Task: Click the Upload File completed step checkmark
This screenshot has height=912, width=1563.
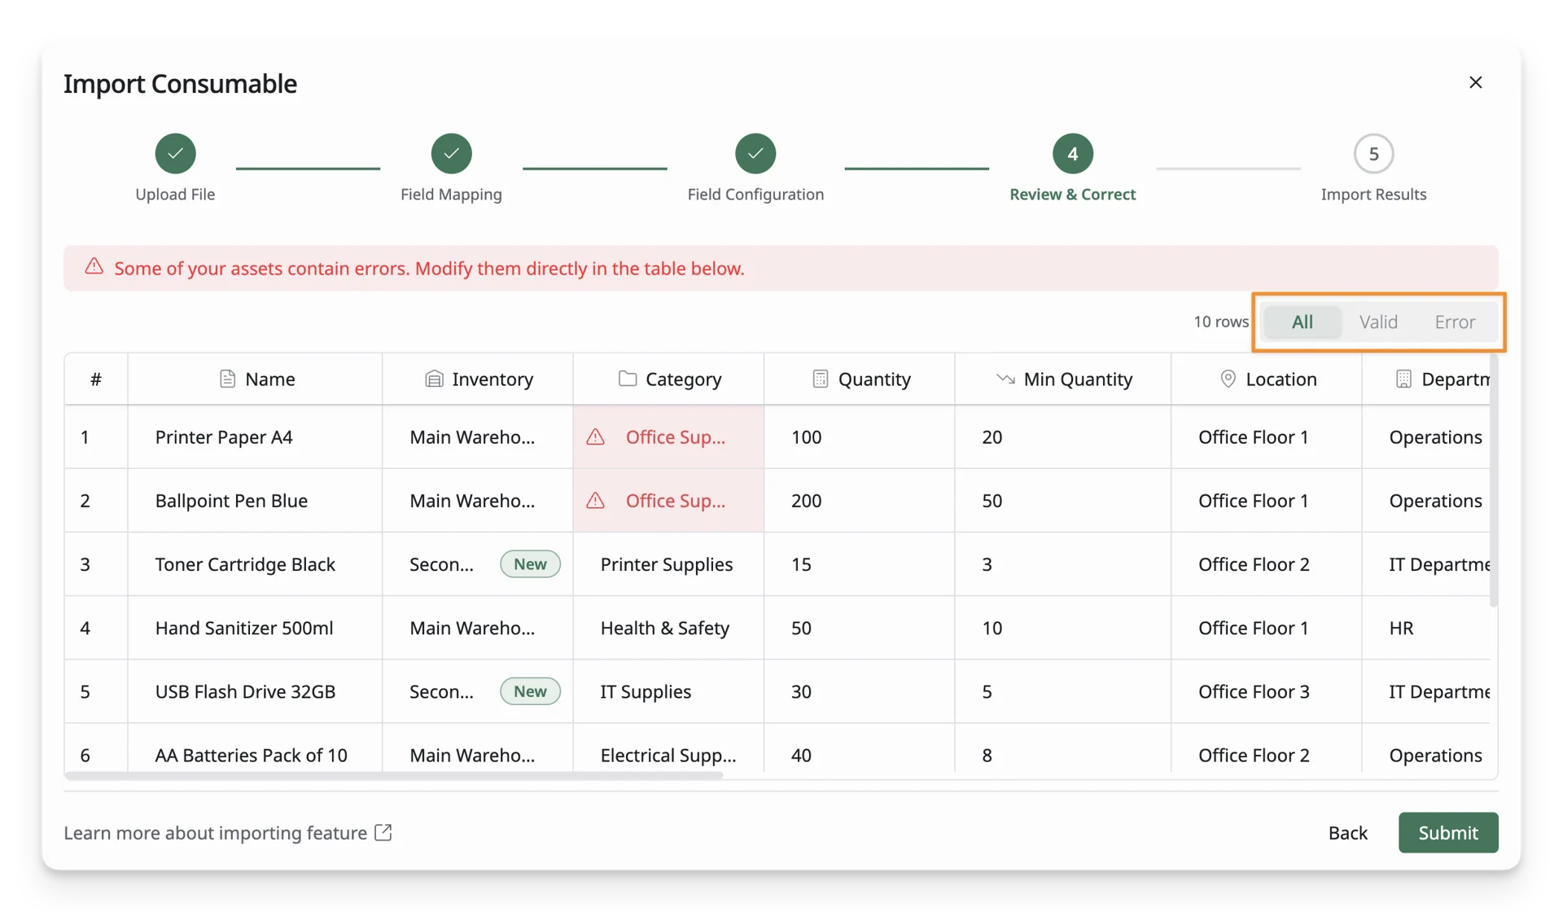Action: pos(175,153)
